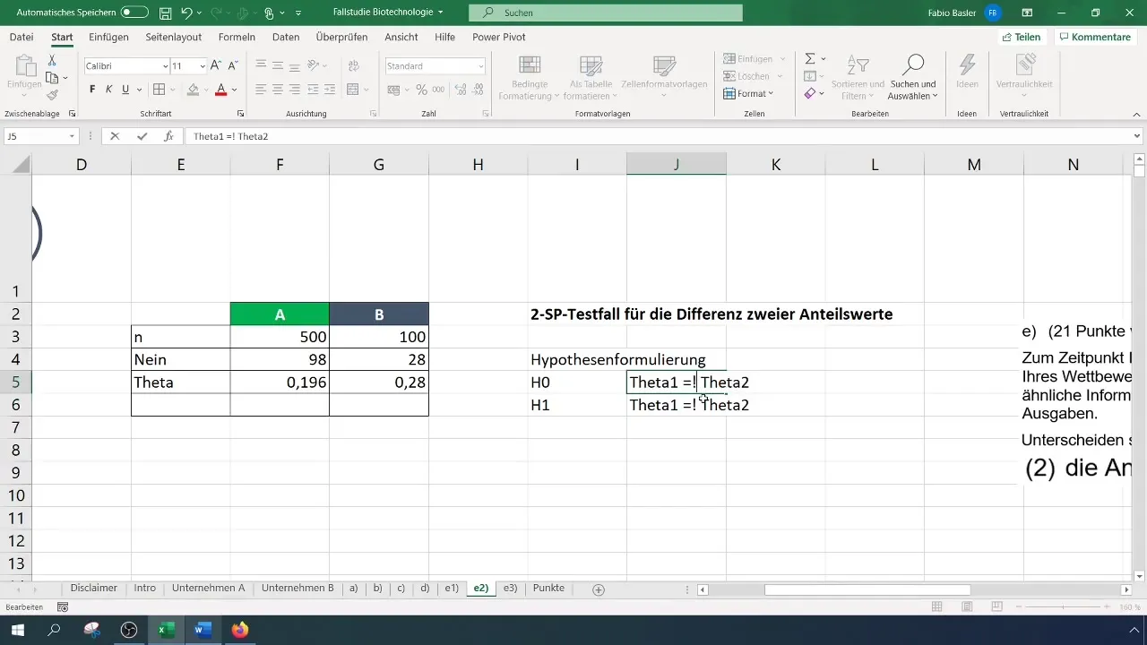Switch to the Überprüfen ribbon tab
The width and height of the screenshot is (1147, 645).
(342, 38)
